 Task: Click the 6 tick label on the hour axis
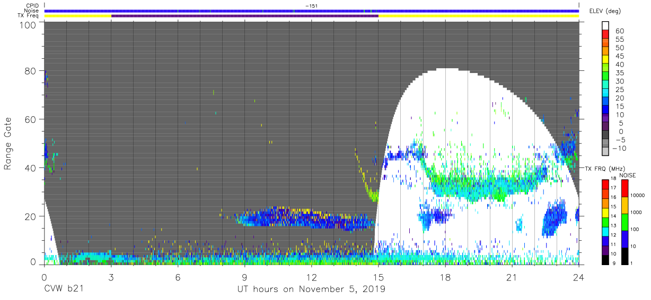pos(178,277)
